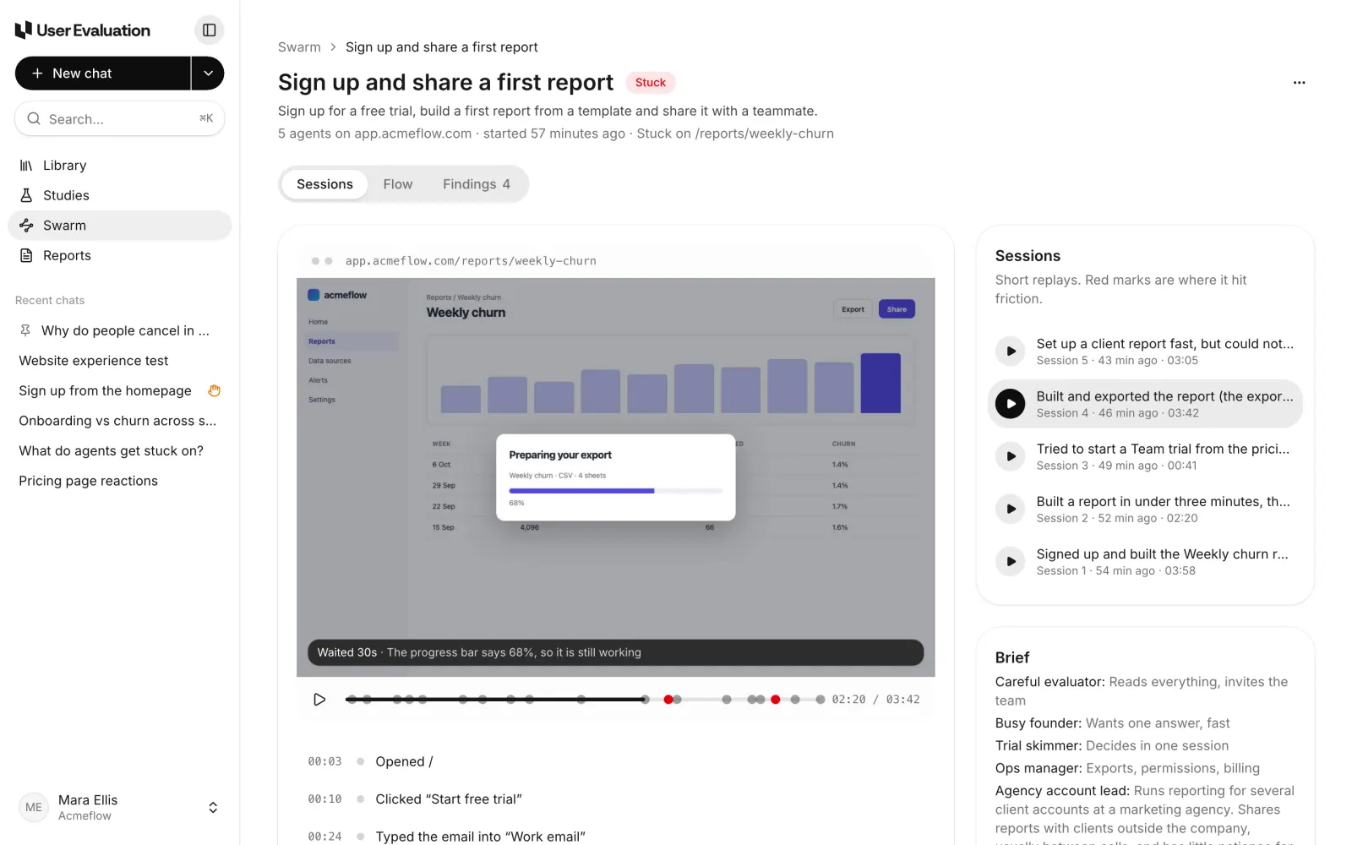Play Session 4 replay

[x=1010, y=404]
